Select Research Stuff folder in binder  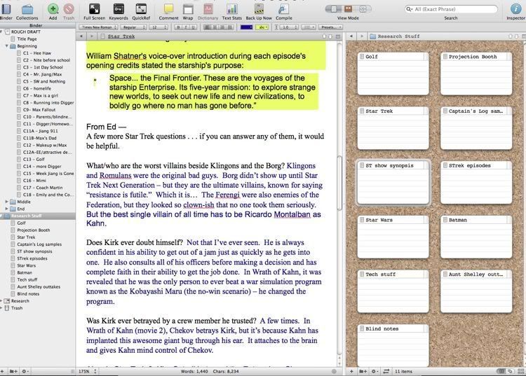pos(38,216)
